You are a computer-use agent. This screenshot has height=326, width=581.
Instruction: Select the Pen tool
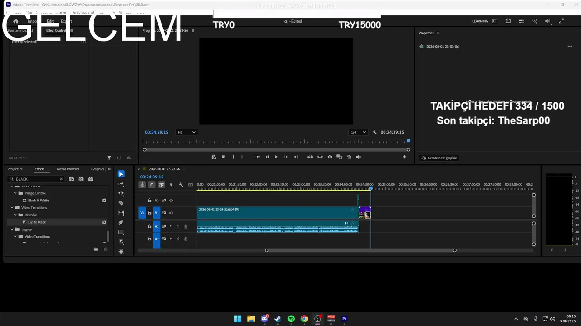point(121,222)
